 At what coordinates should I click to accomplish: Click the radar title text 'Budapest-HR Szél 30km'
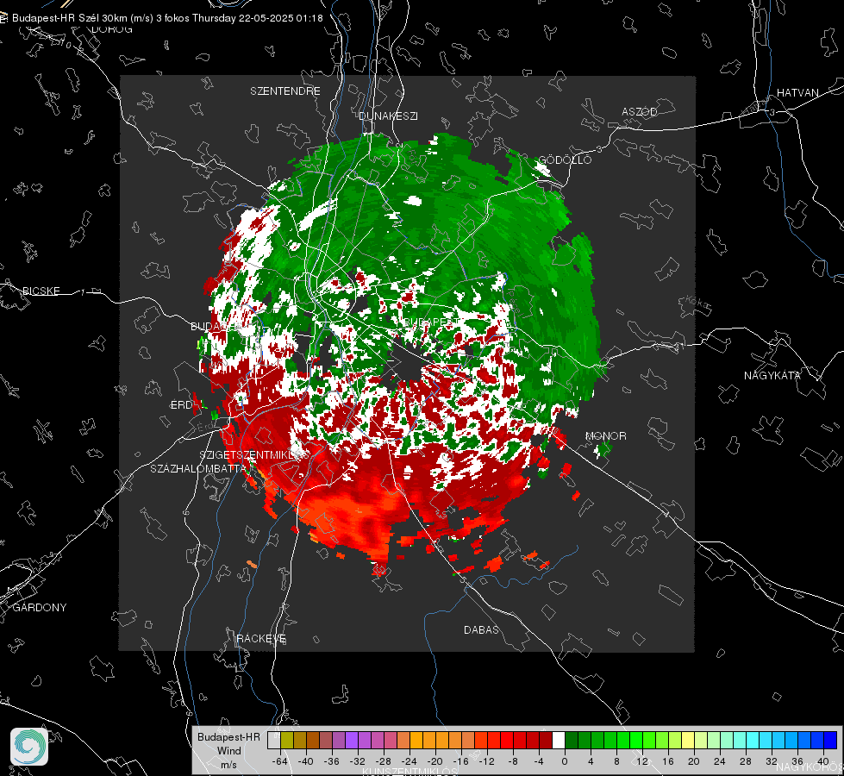tap(70, 18)
